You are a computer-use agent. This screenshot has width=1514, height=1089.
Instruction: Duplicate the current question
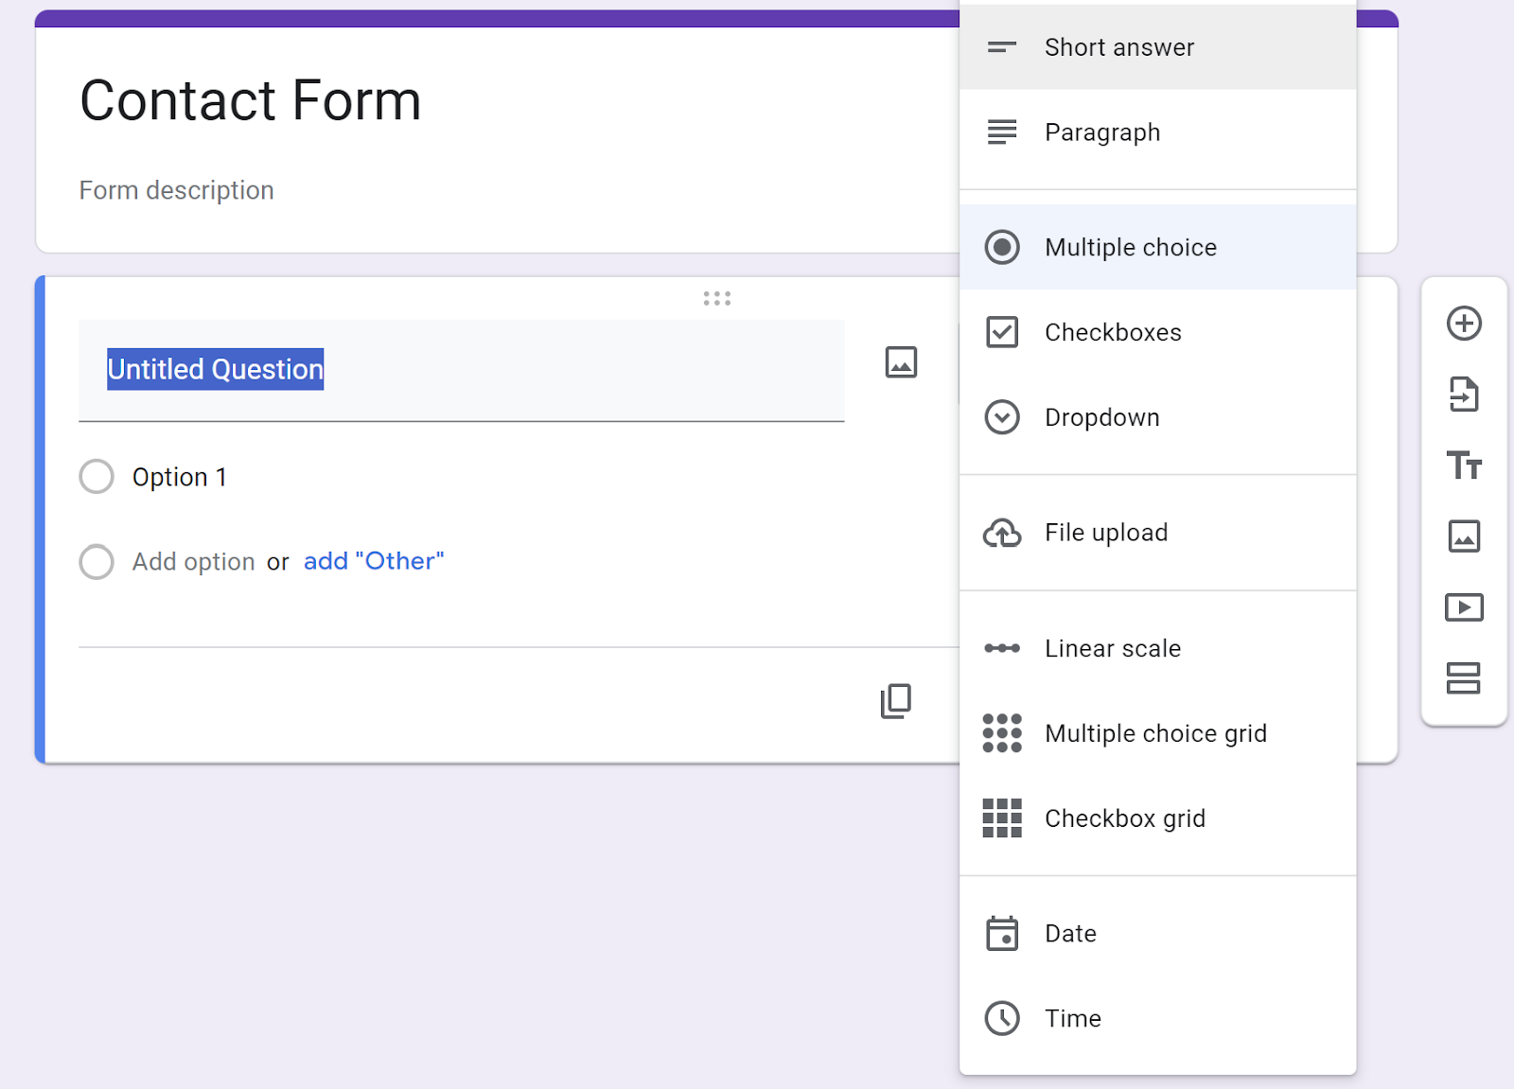pos(895,701)
